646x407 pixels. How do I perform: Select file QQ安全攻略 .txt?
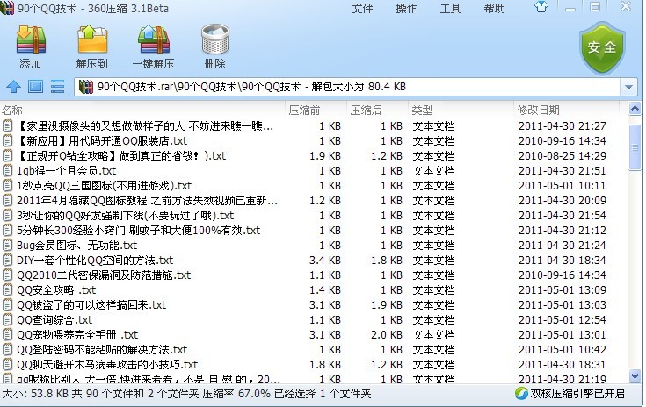[x=56, y=290]
